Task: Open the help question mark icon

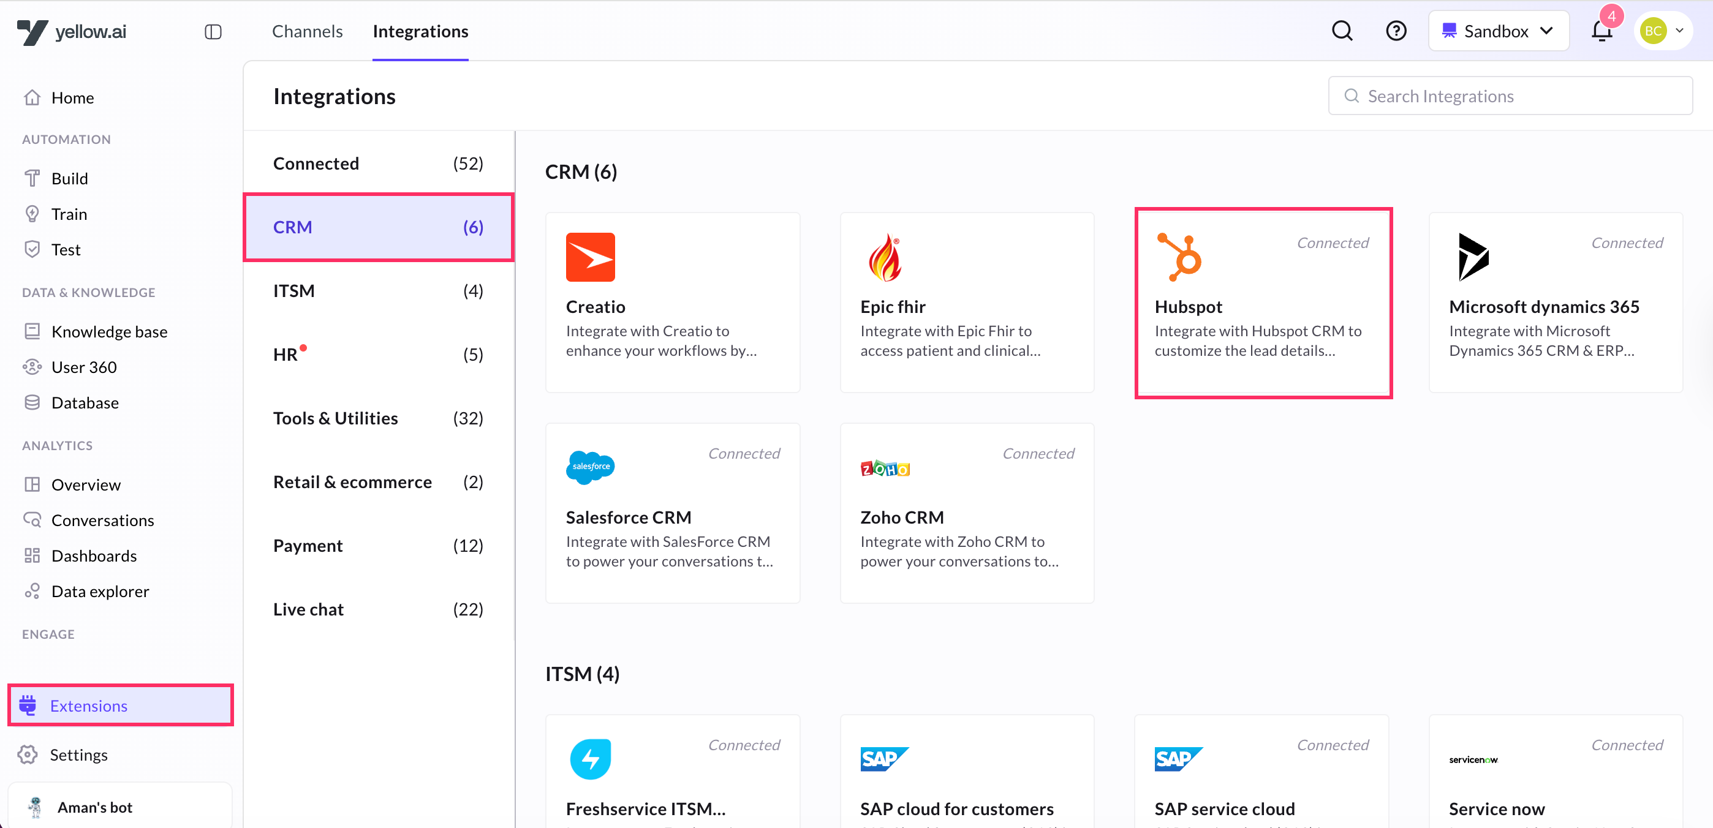Action: (x=1395, y=31)
